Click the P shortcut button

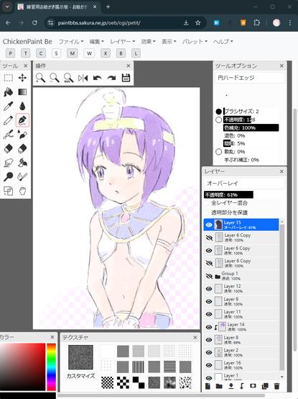coord(10,53)
